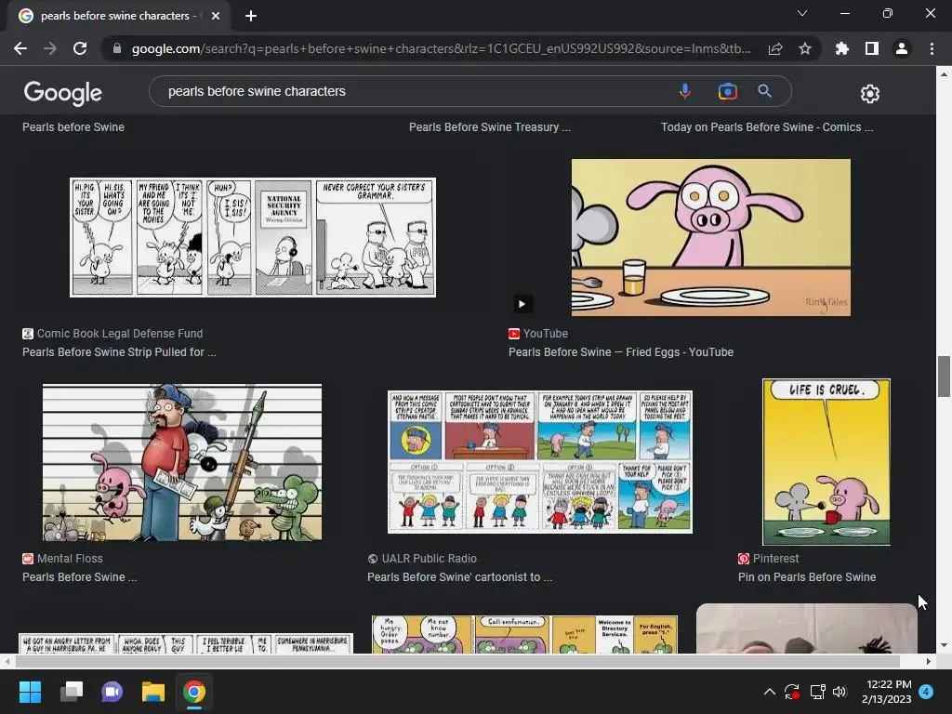Click the video play badge on Fried Eggs image
The width and height of the screenshot is (952, 714).
pos(522,304)
